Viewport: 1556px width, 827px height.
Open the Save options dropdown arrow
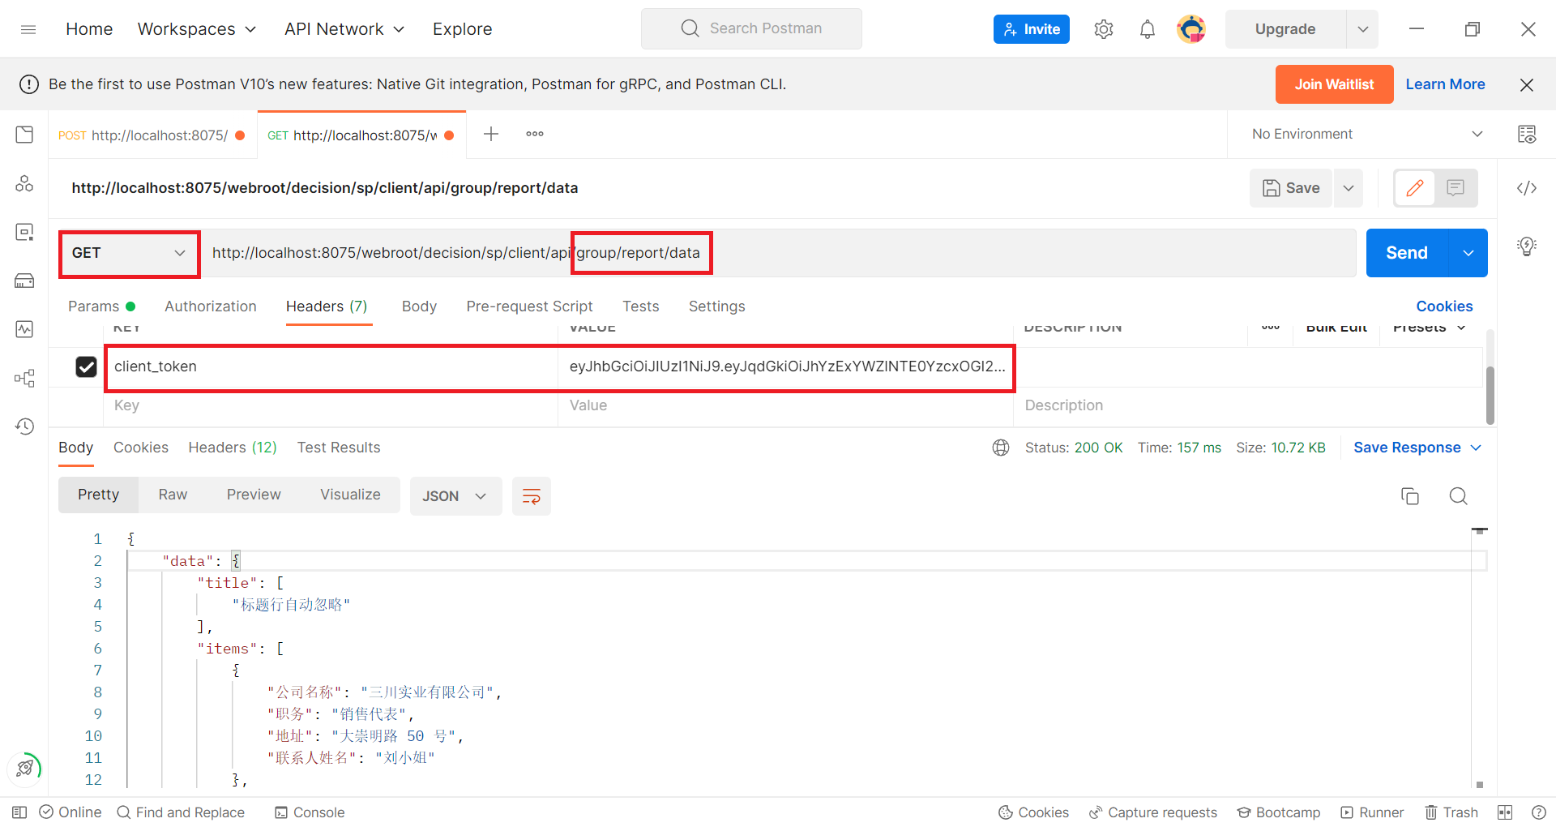click(1349, 188)
